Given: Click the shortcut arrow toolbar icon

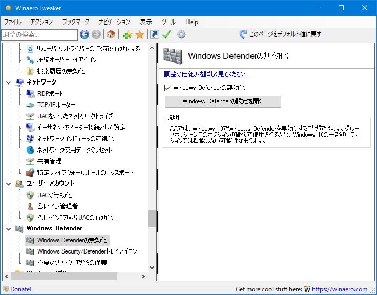Looking at the screenshot, I should [x=155, y=34].
